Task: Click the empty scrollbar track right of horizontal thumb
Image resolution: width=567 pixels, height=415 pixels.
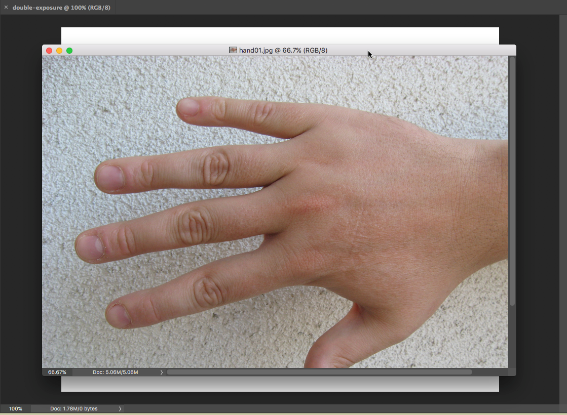Action: click(x=489, y=372)
